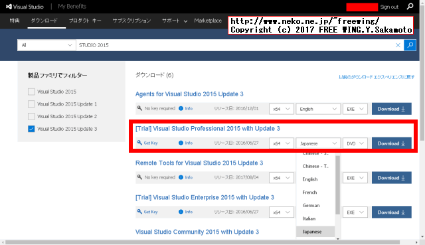Clear the search text with X icon
This screenshot has height=245, width=425.
point(398,45)
